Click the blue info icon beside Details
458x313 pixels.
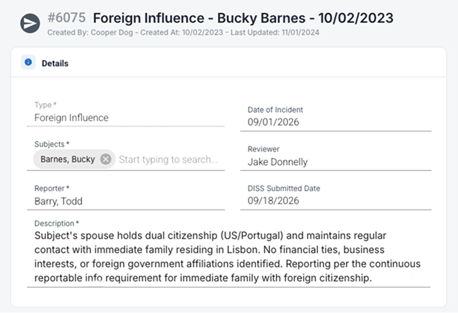29,62
